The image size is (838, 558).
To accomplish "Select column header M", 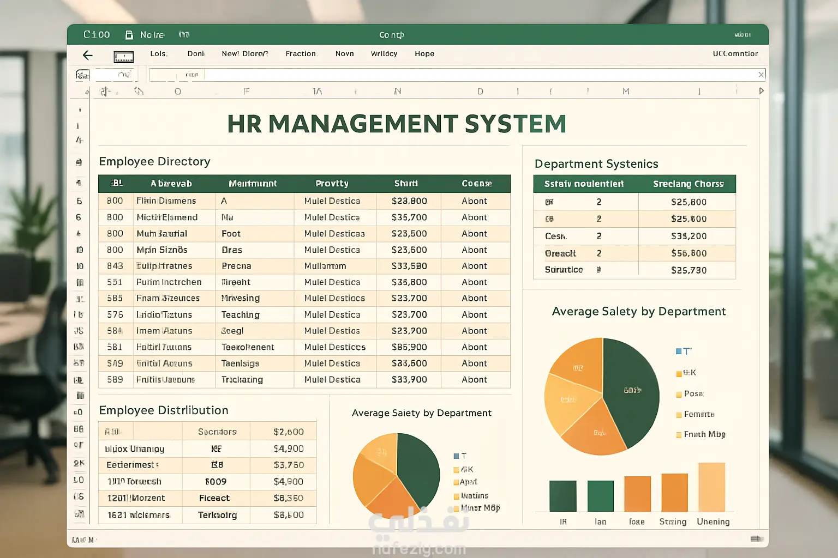I will coord(626,92).
